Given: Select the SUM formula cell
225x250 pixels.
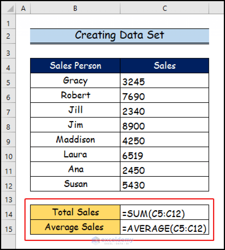Looking at the screenshot, I should 164,212.
